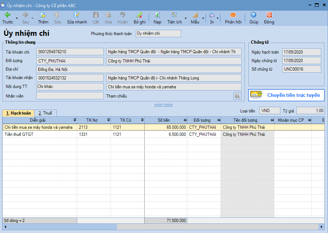Go to previous voucher with Trước
This screenshot has height=233, width=328.
pyautogui.click(x=7, y=18)
